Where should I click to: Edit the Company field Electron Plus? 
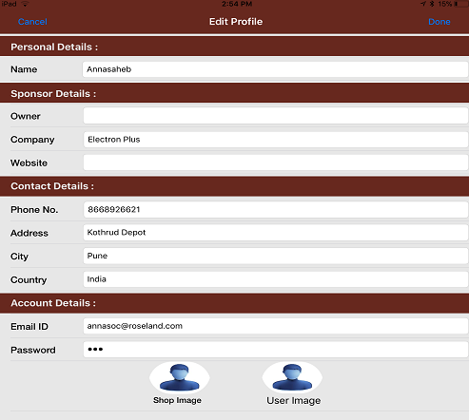click(276, 140)
